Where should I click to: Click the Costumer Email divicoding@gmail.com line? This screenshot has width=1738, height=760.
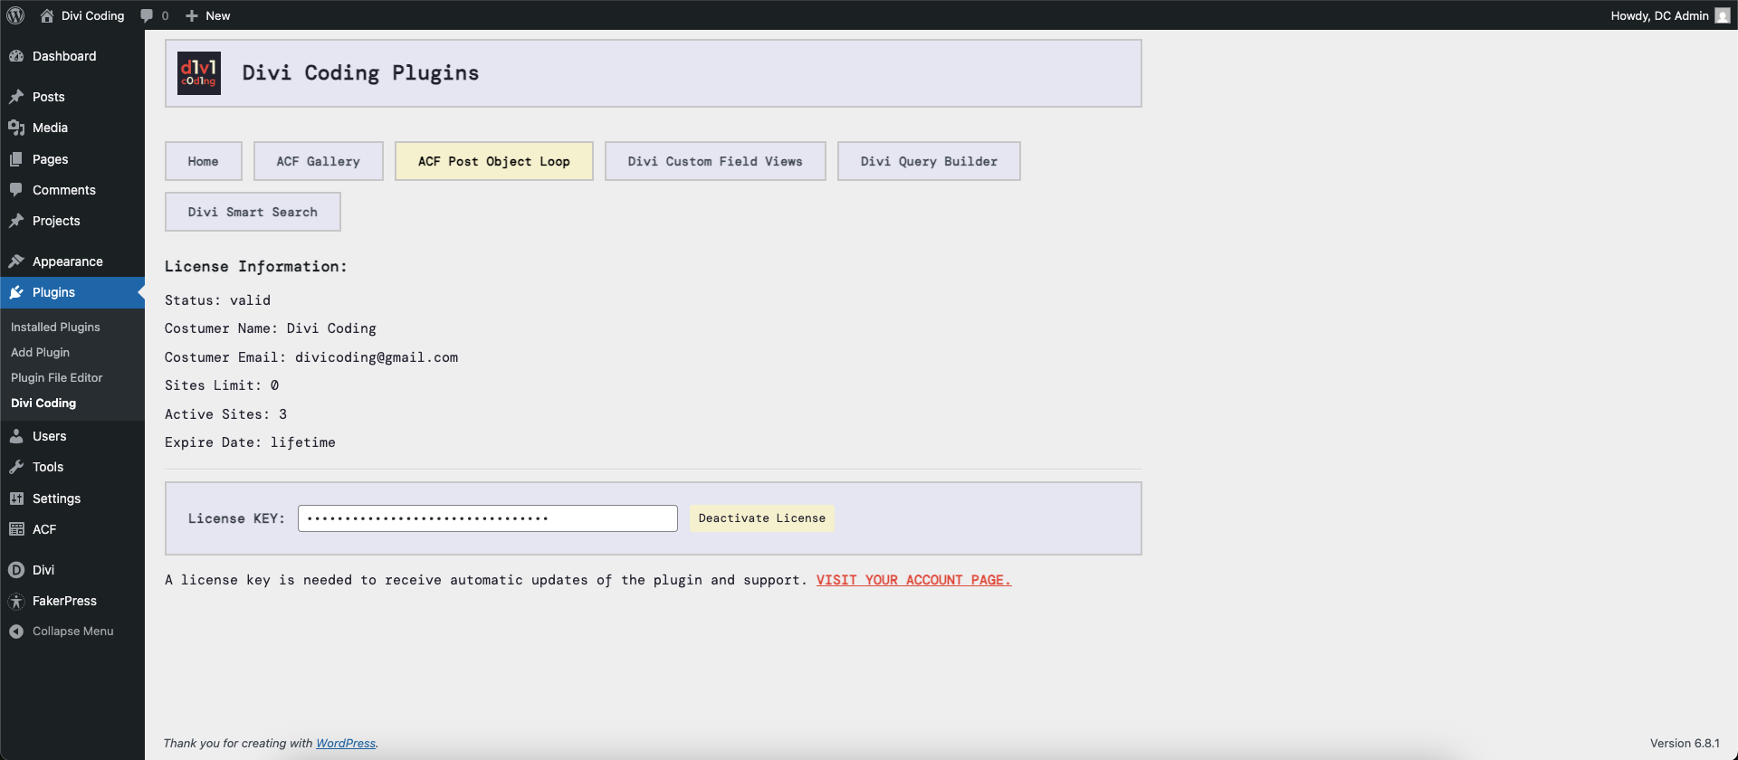pyautogui.click(x=311, y=357)
